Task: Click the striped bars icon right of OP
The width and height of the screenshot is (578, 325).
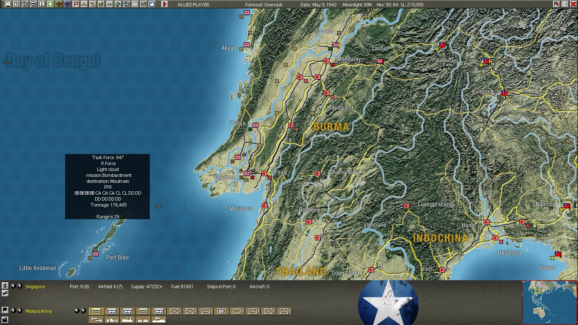Action: click(x=143, y=4)
